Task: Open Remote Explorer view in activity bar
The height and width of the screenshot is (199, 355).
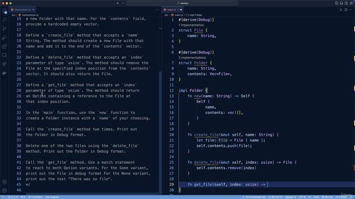Action: click(4, 55)
